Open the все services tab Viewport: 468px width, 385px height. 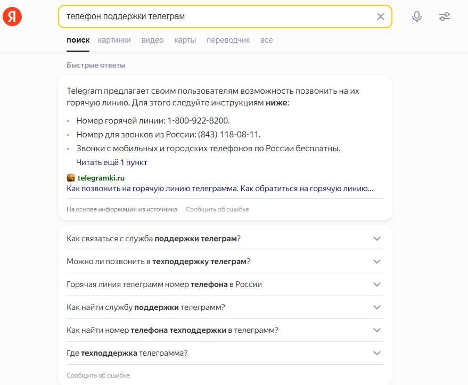(266, 40)
